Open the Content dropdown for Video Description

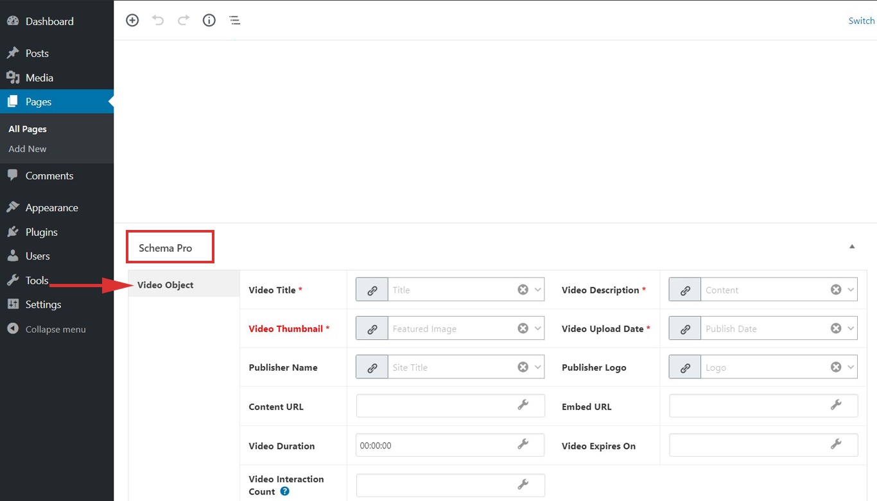click(851, 290)
